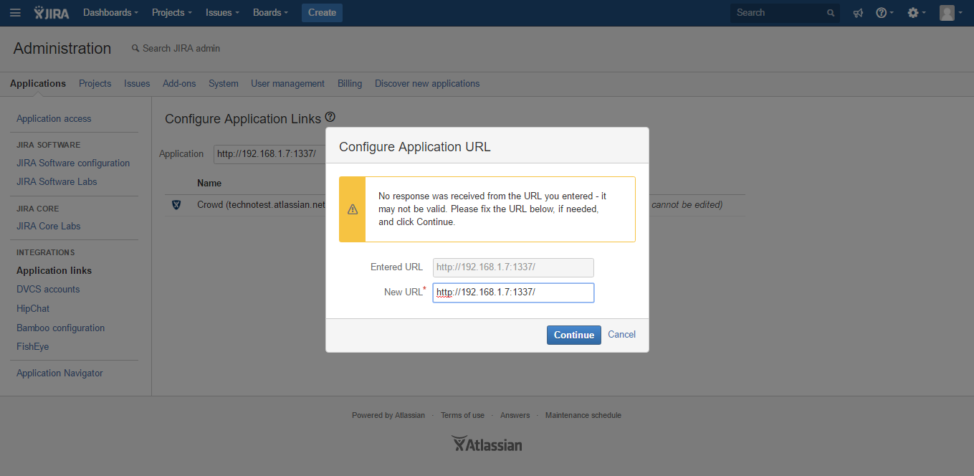
Task: Expand the Projects dropdown menu
Action: [171, 13]
